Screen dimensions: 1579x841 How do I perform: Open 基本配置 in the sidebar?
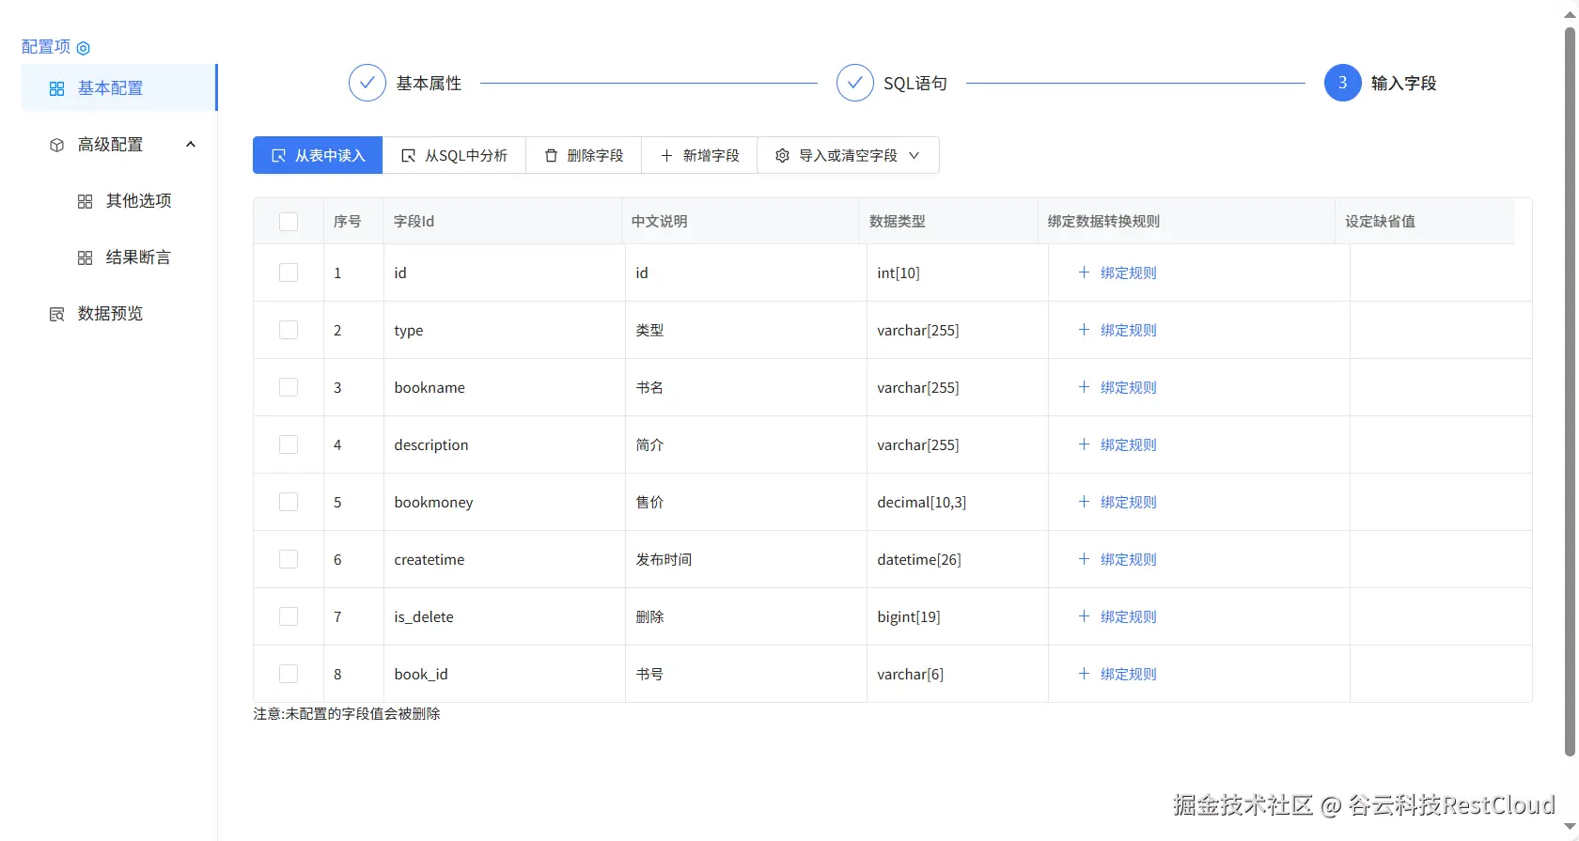pos(119,88)
